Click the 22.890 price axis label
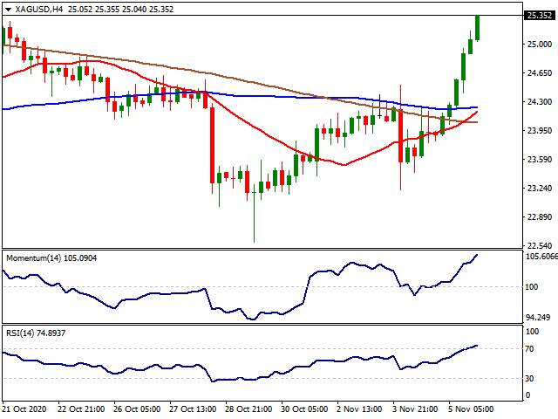The height and width of the screenshot is (419, 558). tap(540, 217)
